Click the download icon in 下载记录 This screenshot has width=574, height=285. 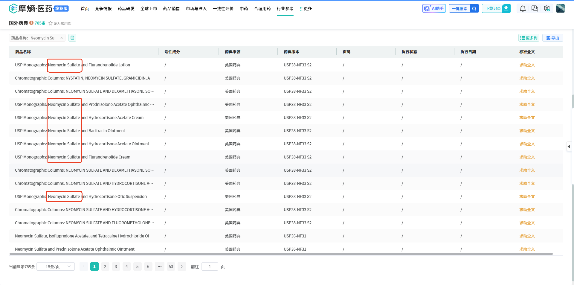click(506, 8)
